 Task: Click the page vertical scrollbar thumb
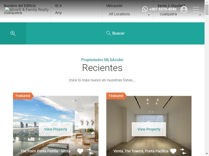pyautogui.click(x=207, y=10)
